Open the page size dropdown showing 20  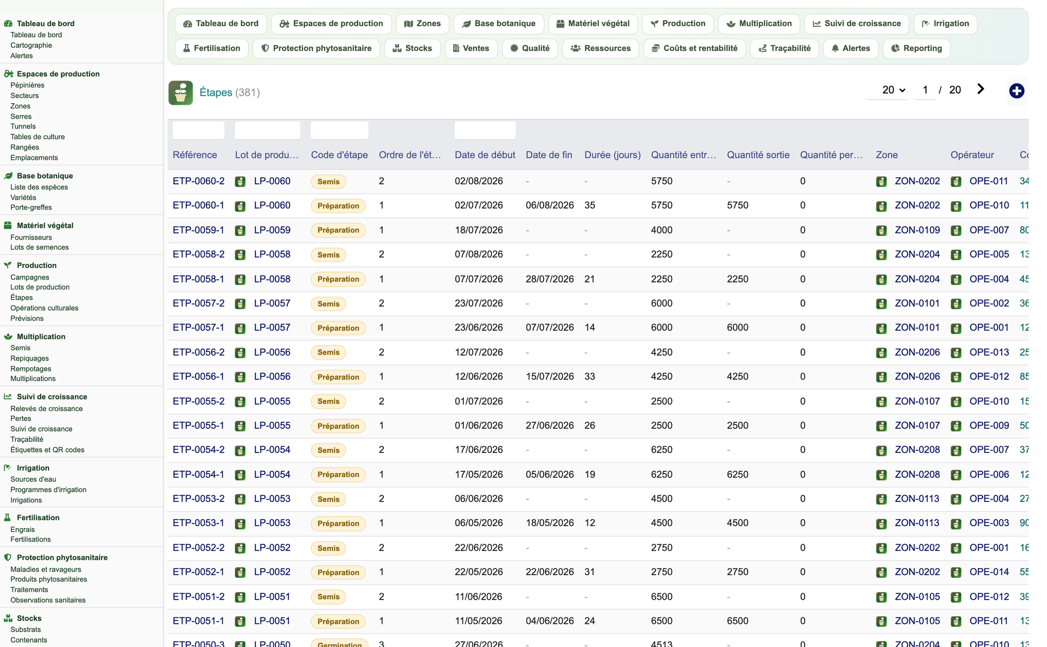(x=888, y=90)
